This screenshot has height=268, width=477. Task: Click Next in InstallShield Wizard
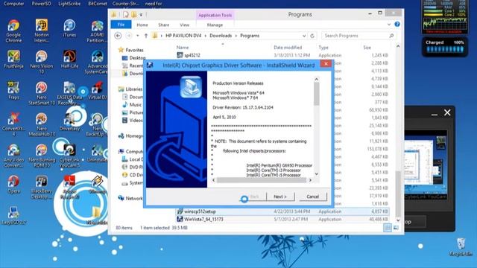tap(280, 197)
